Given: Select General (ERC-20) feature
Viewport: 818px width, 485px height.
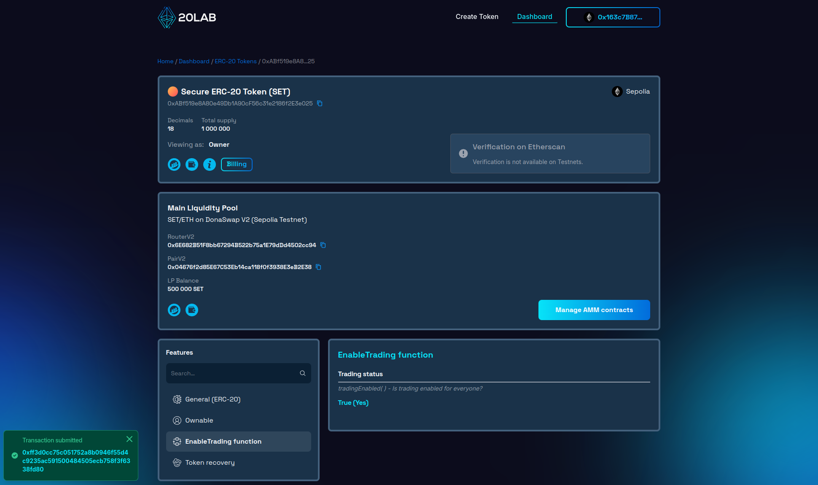Looking at the screenshot, I should click(213, 399).
